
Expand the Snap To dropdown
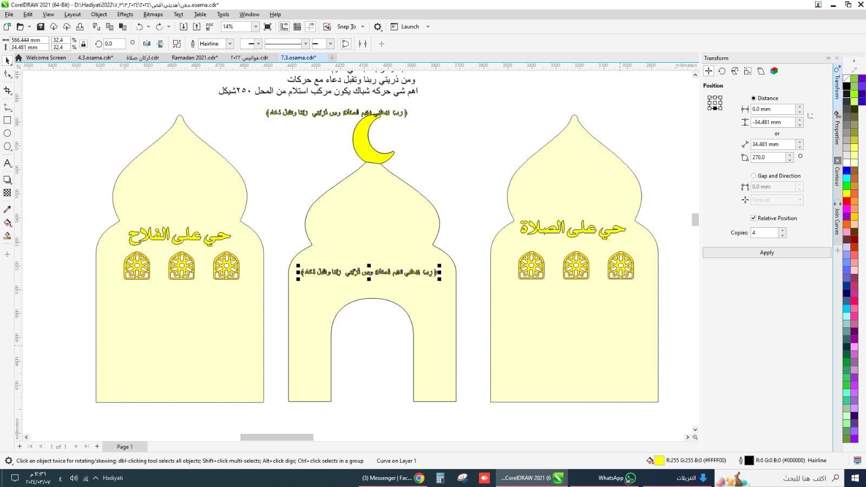tap(363, 27)
